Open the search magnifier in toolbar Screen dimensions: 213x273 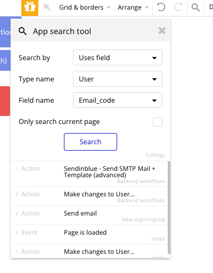pos(195,7)
